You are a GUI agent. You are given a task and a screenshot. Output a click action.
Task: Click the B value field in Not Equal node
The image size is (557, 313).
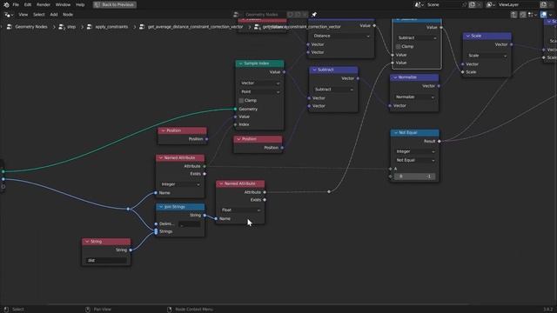[415, 176]
